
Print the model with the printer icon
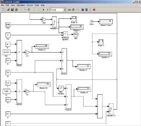(x=16, y=10)
